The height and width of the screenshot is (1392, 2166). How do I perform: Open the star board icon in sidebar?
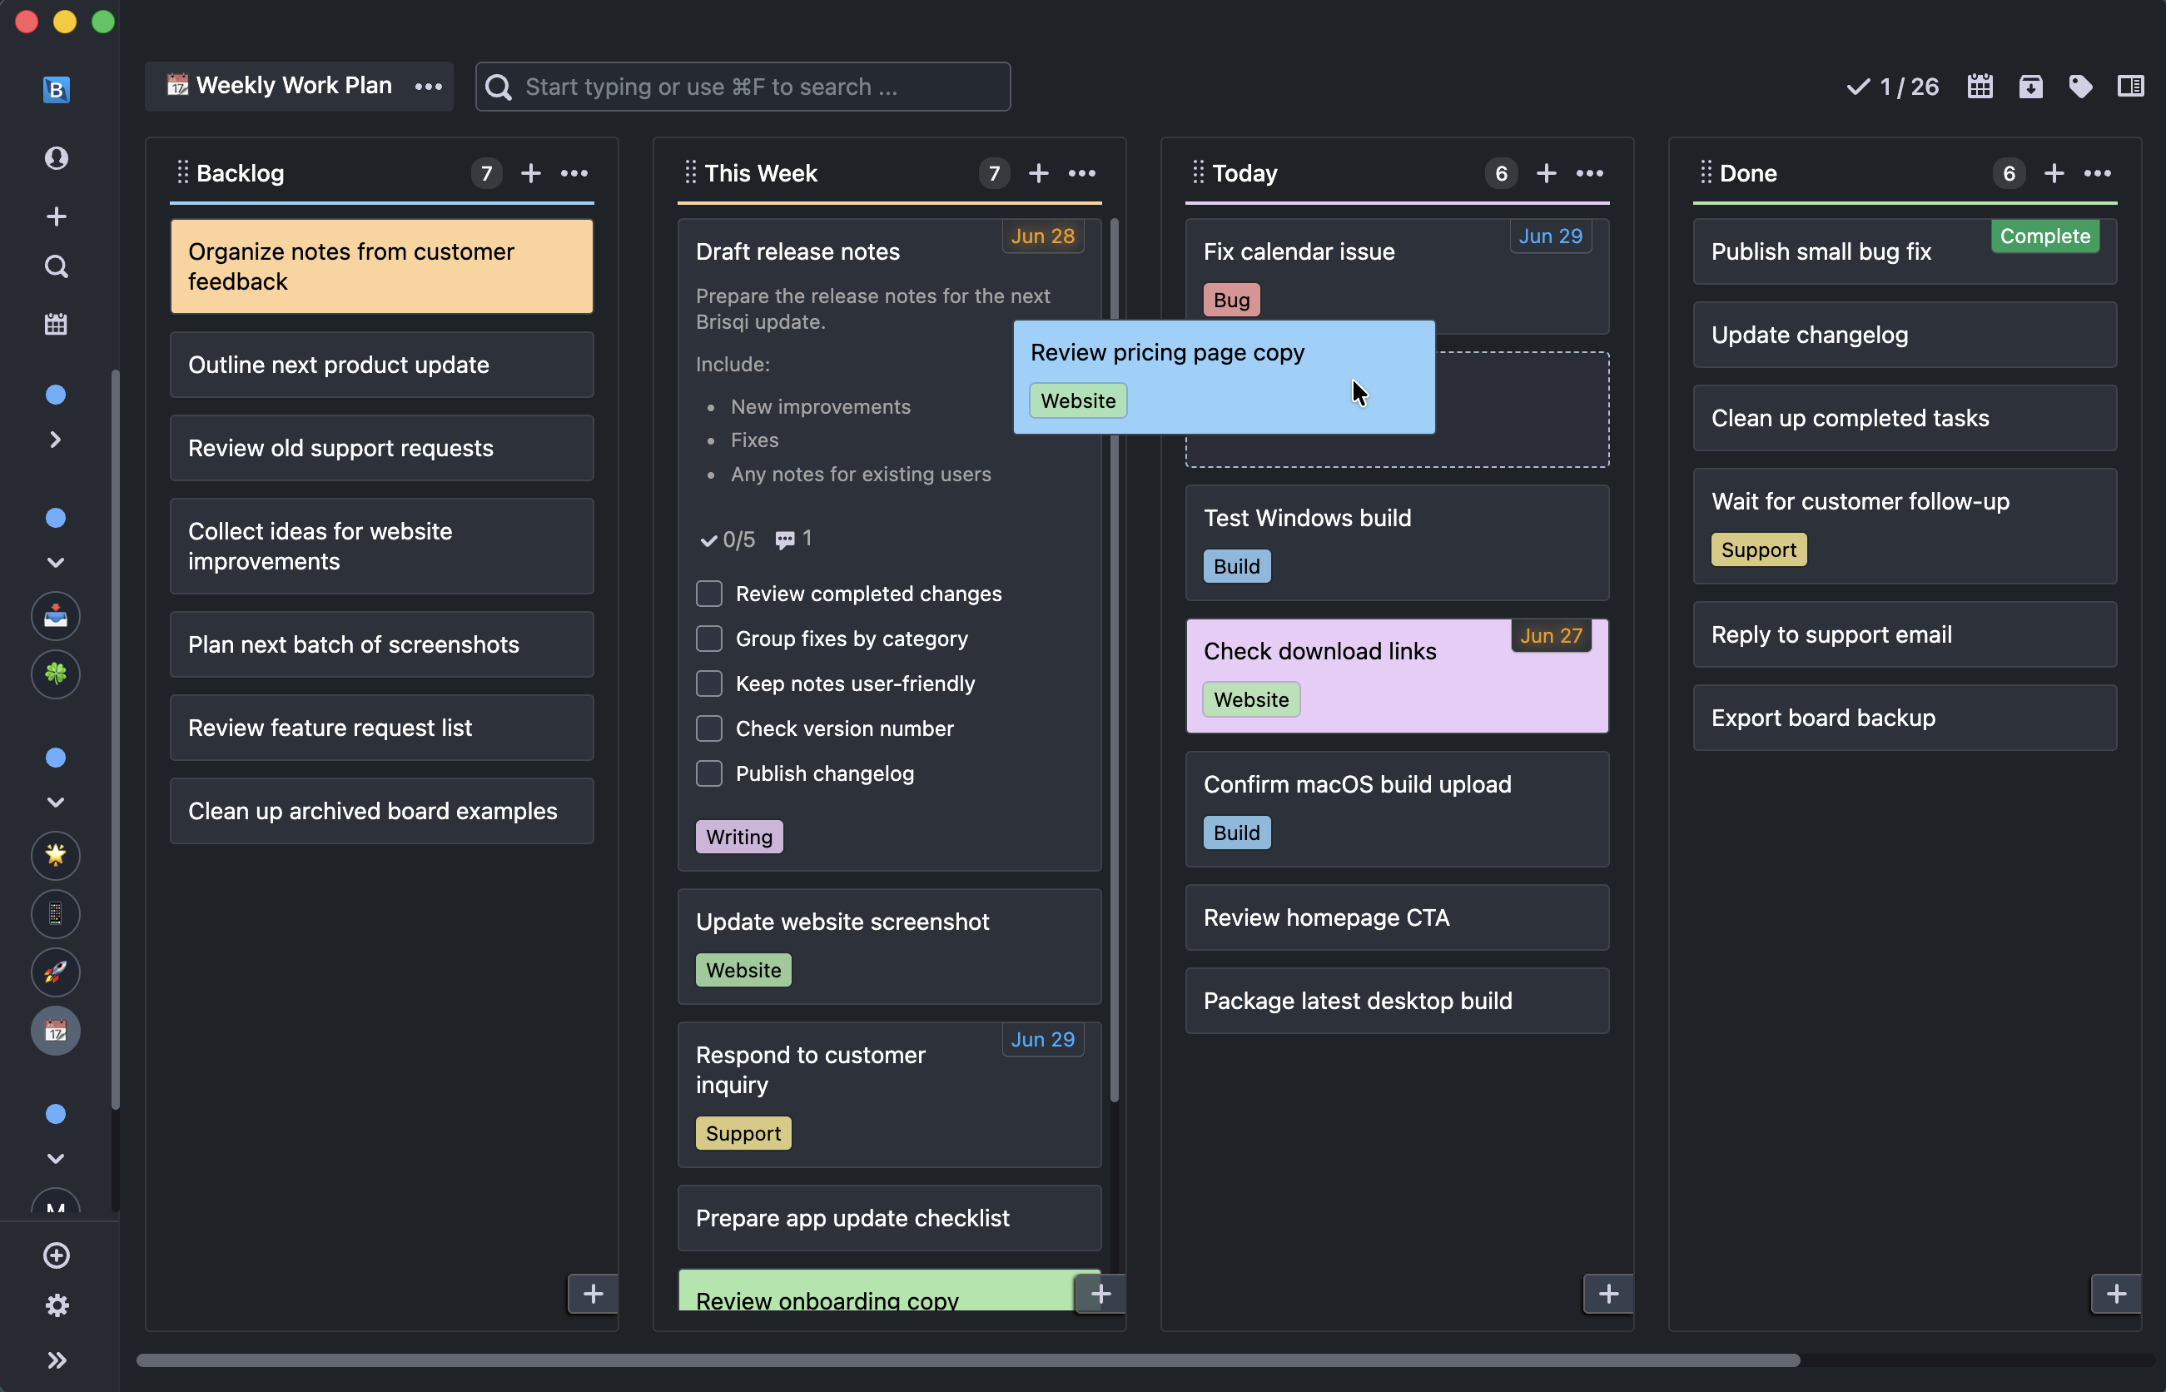pos(56,855)
